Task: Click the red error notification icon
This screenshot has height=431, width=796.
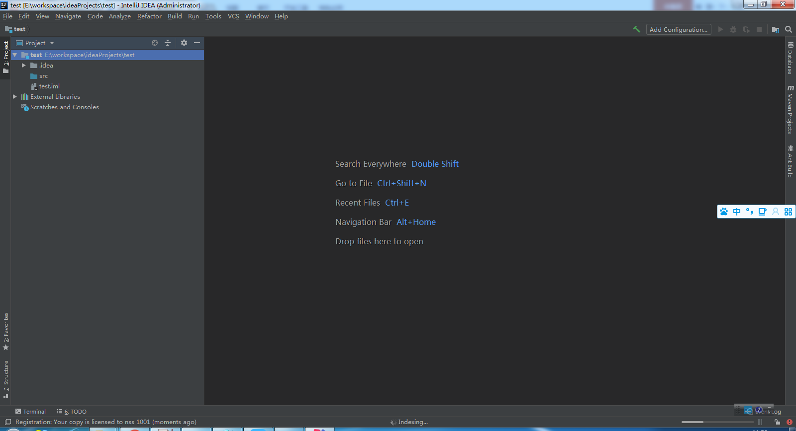Action: point(790,422)
